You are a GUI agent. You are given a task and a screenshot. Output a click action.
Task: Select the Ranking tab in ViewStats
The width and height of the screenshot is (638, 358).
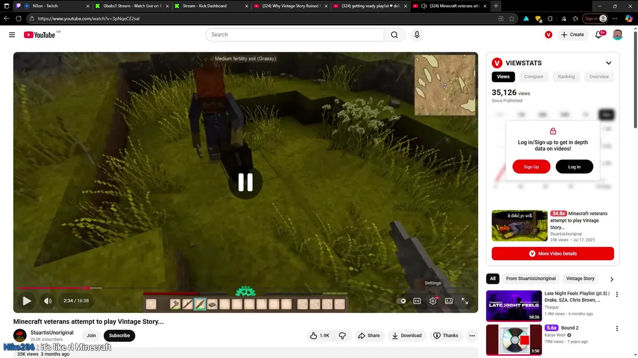(x=566, y=77)
